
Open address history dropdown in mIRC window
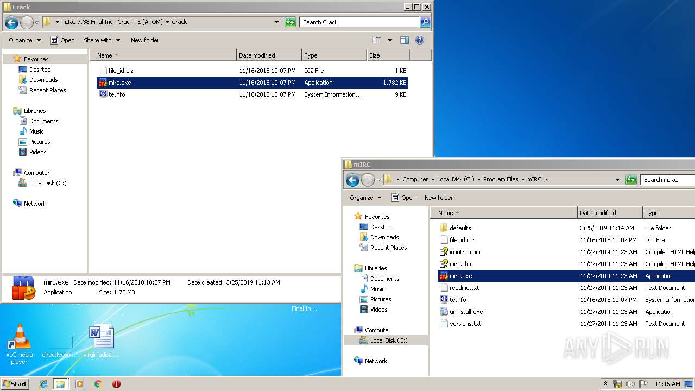coord(618,180)
